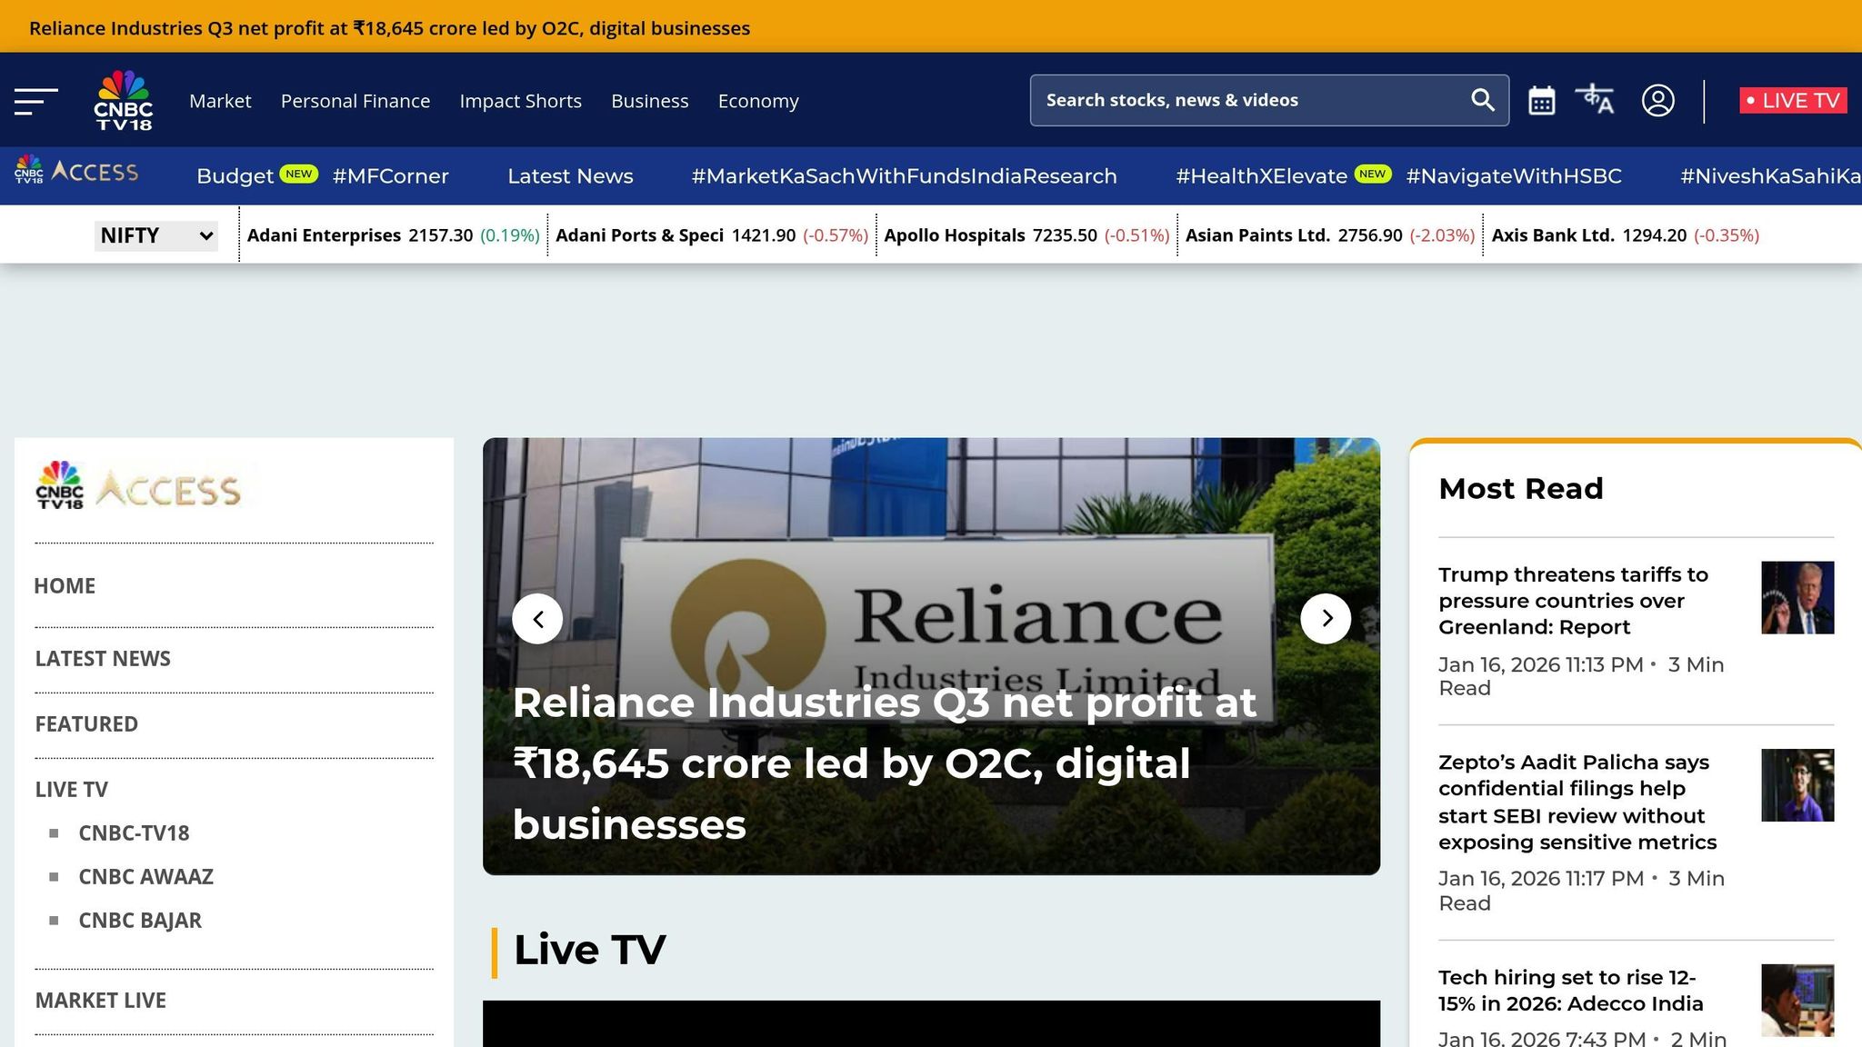Open the Latest News tab in blue bar
Viewport: 1862px width, 1047px height.
tap(570, 176)
